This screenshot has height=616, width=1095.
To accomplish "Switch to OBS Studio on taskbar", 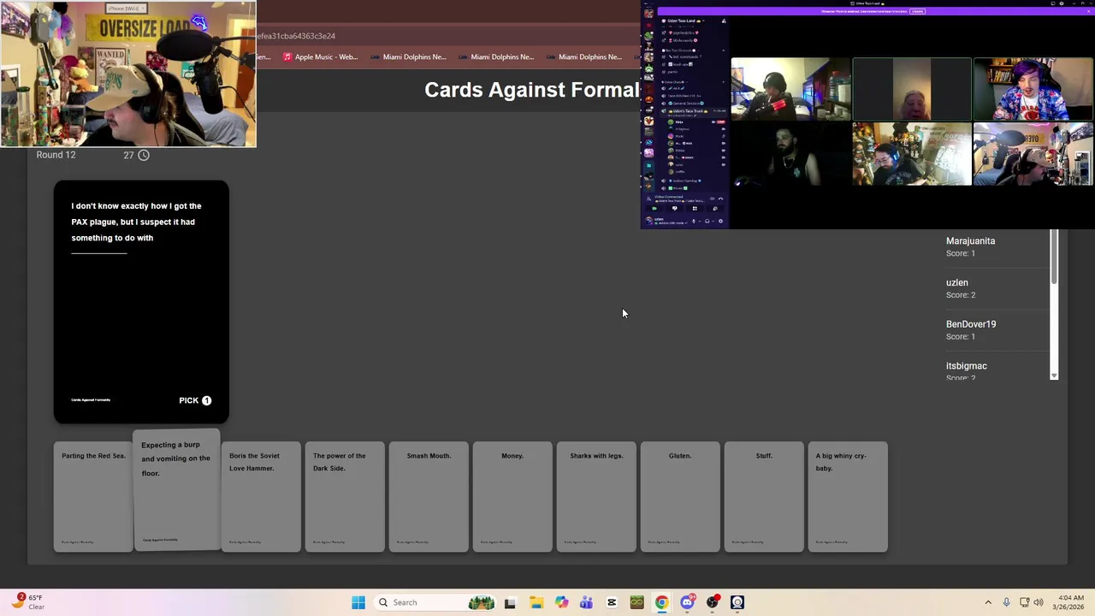I will click(712, 602).
